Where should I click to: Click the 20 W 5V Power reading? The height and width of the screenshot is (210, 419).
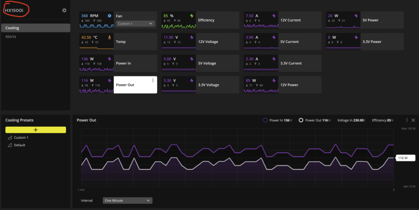pyautogui.click(x=333, y=16)
